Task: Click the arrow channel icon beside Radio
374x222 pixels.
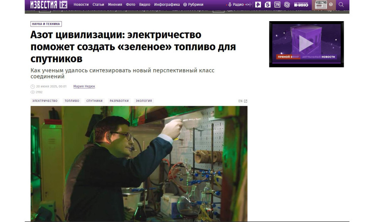Action: pos(258,5)
